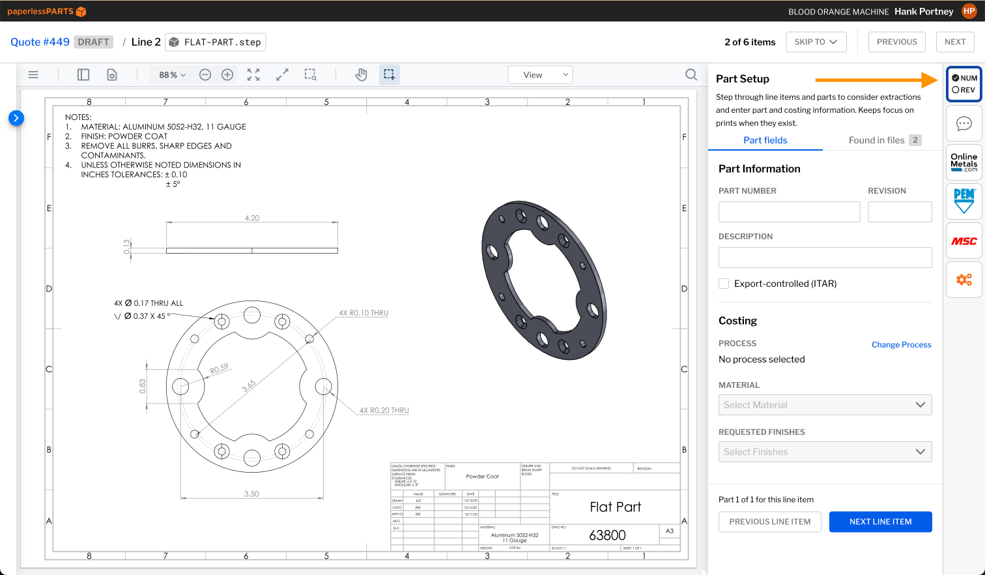Screen dimensions: 985x575
Task: Zoom in with the plus icon
Action: click(227, 75)
